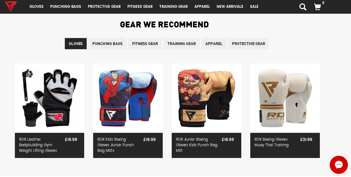Viewport: 351px width, 177px height.
Task: Switch to Punching Bags recommendation tab
Action: [x=107, y=44]
